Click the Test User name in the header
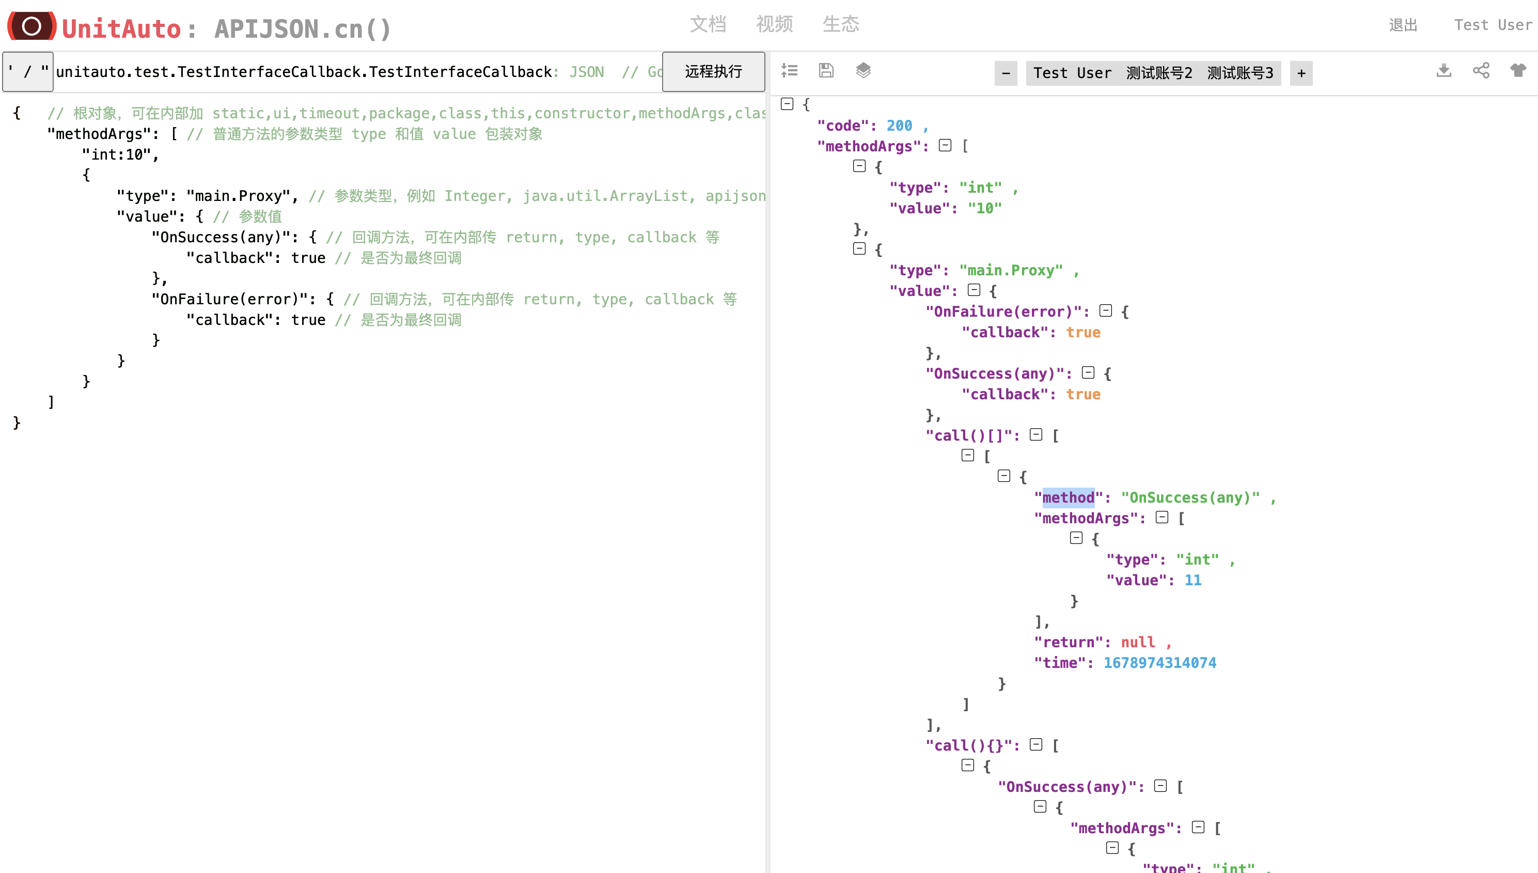Image resolution: width=1538 pixels, height=873 pixels. point(1493,25)
